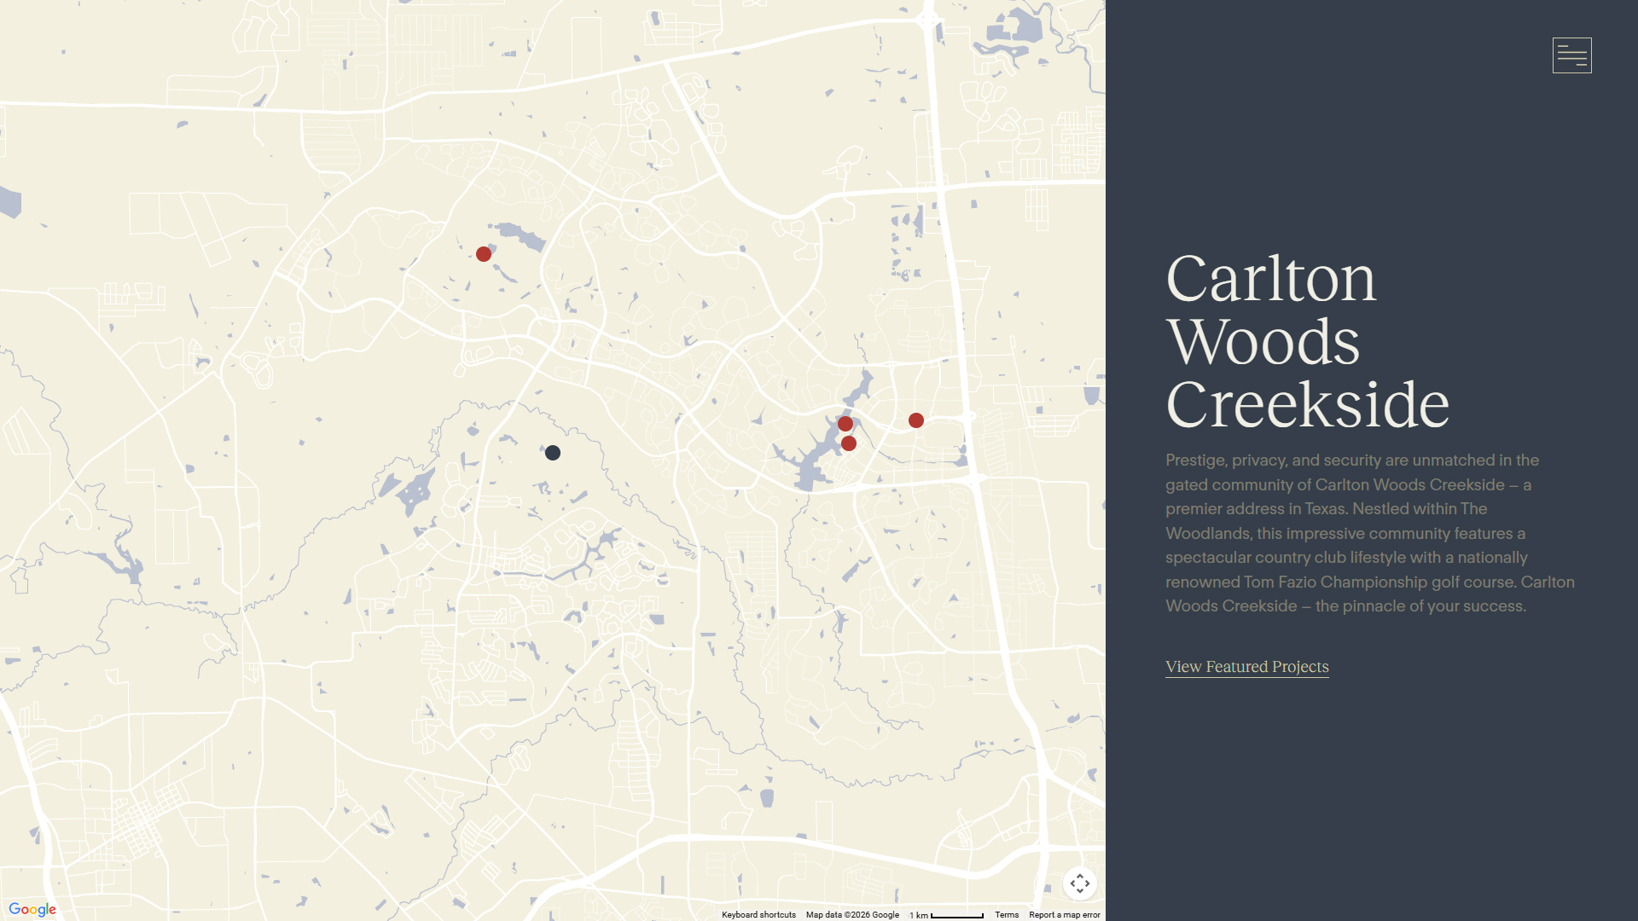The width and height of the screenshot is (1638, 921).
Task: Open the hamburger menu icon
Action: (x=1571, y=55)
